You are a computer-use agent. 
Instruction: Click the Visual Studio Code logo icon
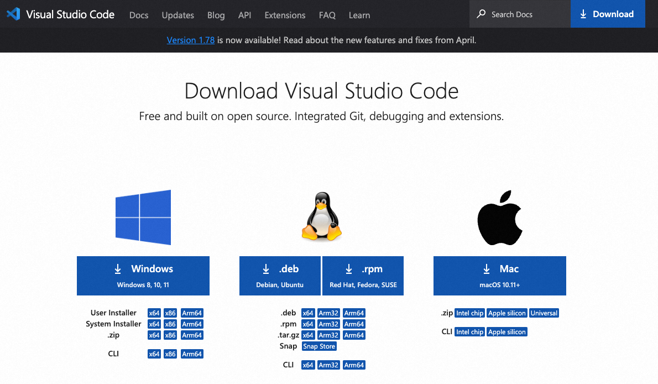[x=13, y=14]
